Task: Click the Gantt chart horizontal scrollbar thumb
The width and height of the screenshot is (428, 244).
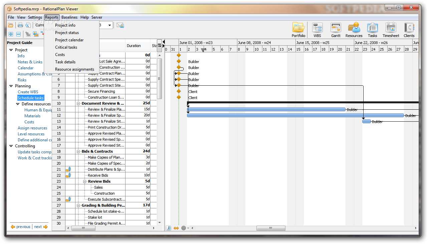Action: 271,228
